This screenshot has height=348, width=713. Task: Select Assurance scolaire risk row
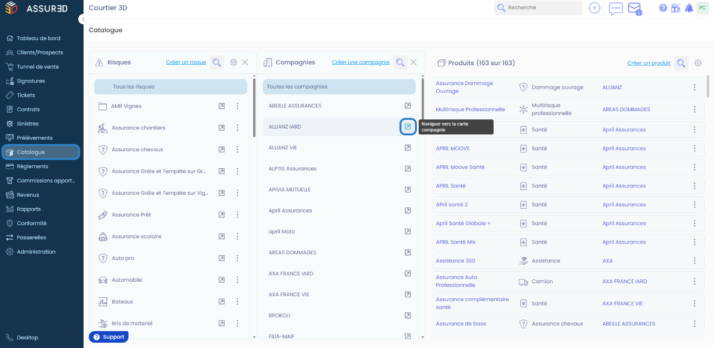171,236
